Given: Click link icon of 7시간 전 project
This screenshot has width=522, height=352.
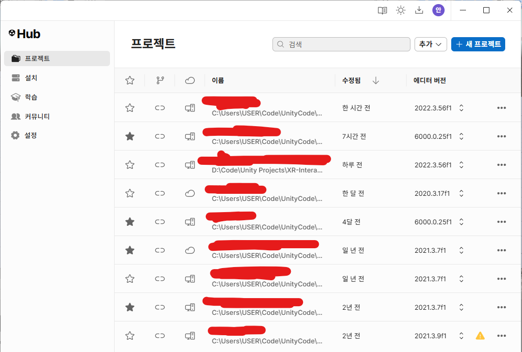Looking at the screenshot, I should (160, 136).
